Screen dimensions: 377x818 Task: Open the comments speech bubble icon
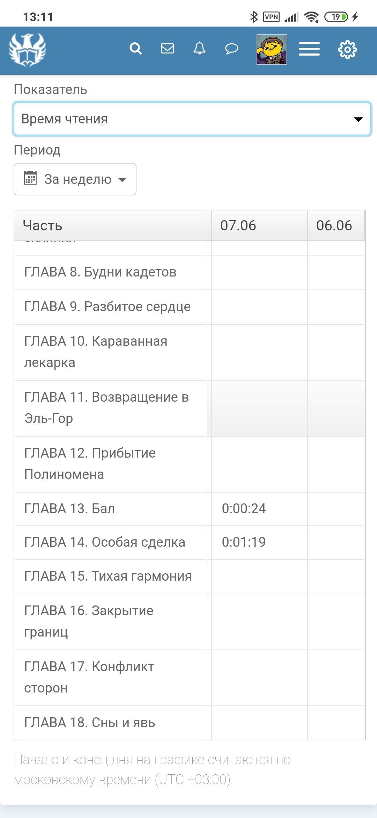[x=231, y=48]
